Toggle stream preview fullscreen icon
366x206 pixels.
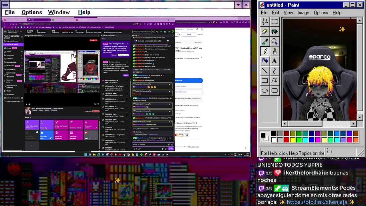click(x=98, y=104)
